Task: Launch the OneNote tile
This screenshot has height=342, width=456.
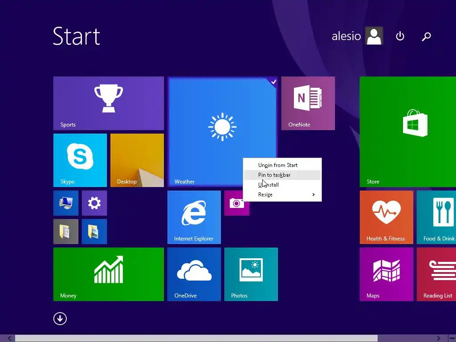Action: coord(308,103)
